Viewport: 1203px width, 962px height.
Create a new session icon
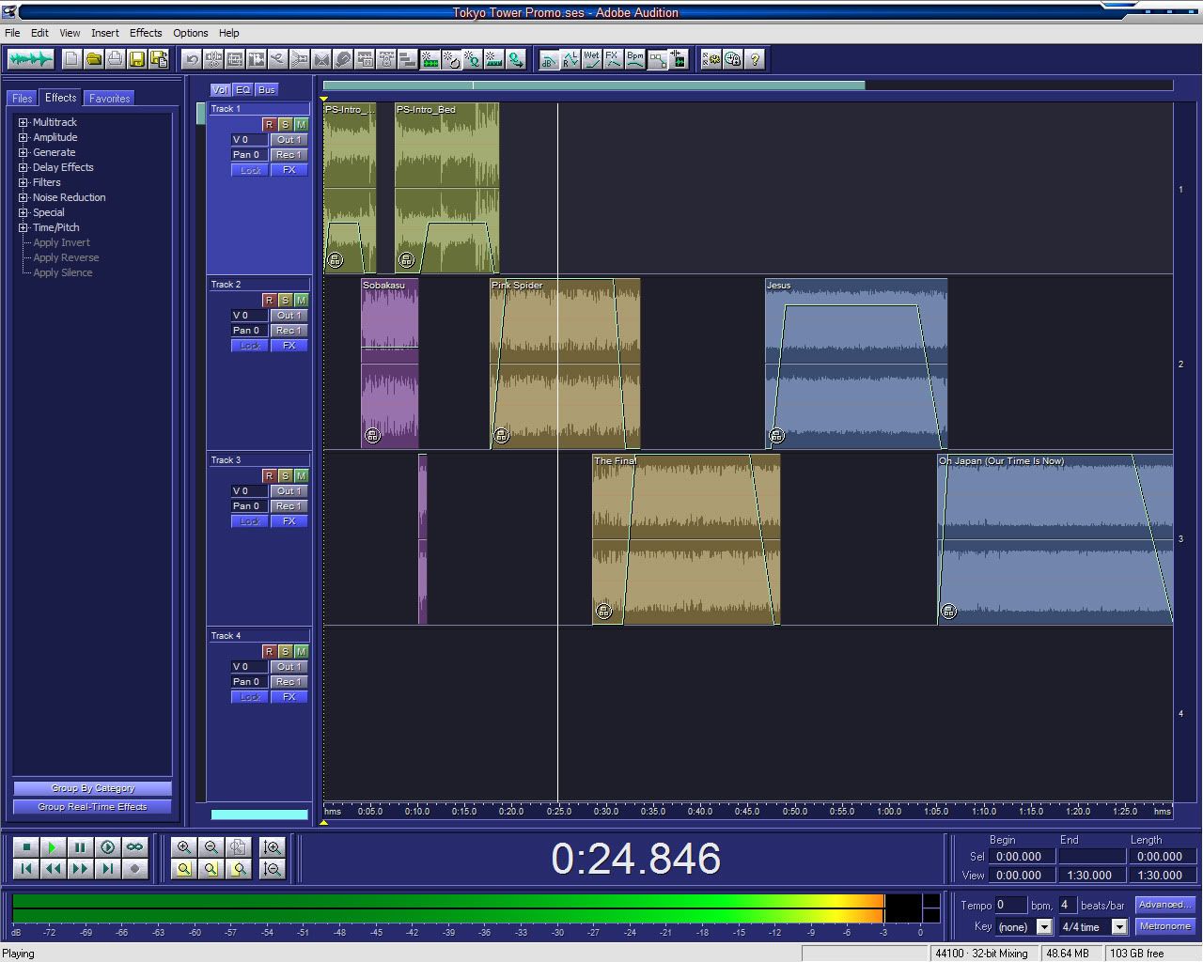pyautogui.click(x=71, y=59)
